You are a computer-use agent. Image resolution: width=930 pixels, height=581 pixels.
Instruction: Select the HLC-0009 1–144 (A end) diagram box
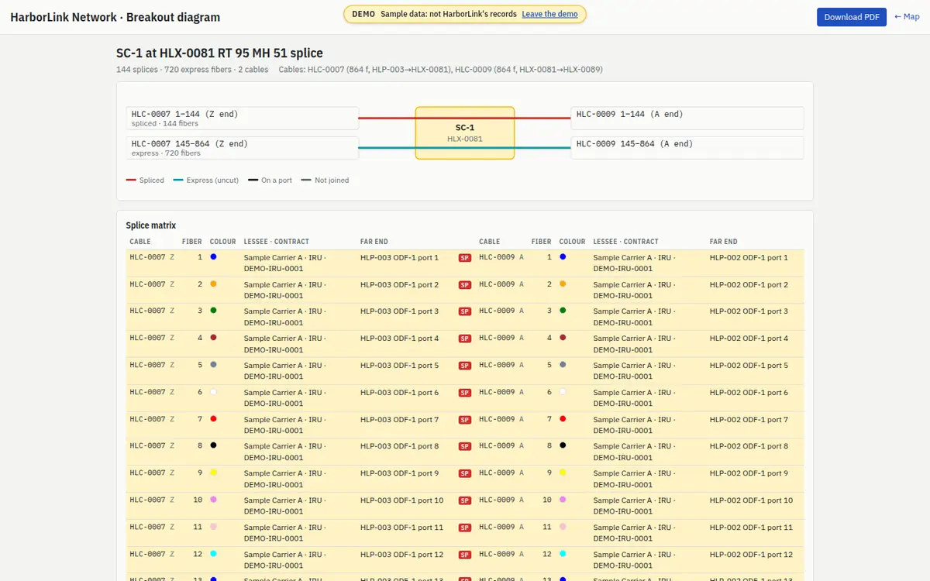[x=687, y=118]
